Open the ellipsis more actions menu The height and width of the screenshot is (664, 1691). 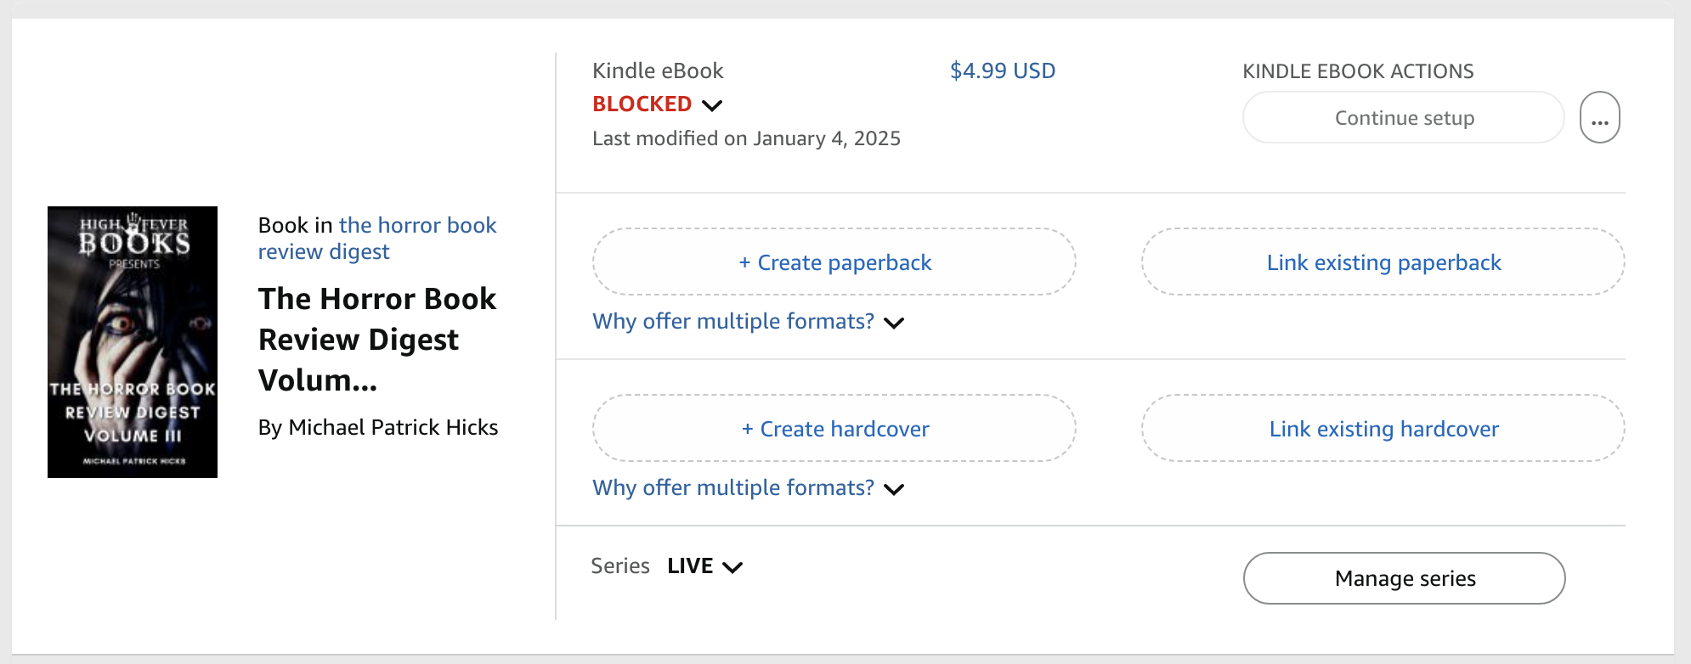pyautogui.click(x=1599, y=118)
